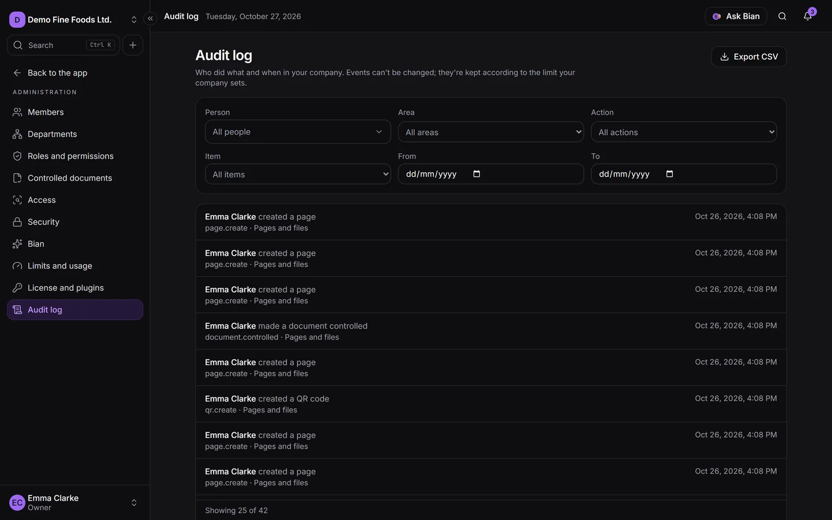Screen dimensions: 832x520
Task: Click the plus button beside Search
Action: tap(133, 45)
